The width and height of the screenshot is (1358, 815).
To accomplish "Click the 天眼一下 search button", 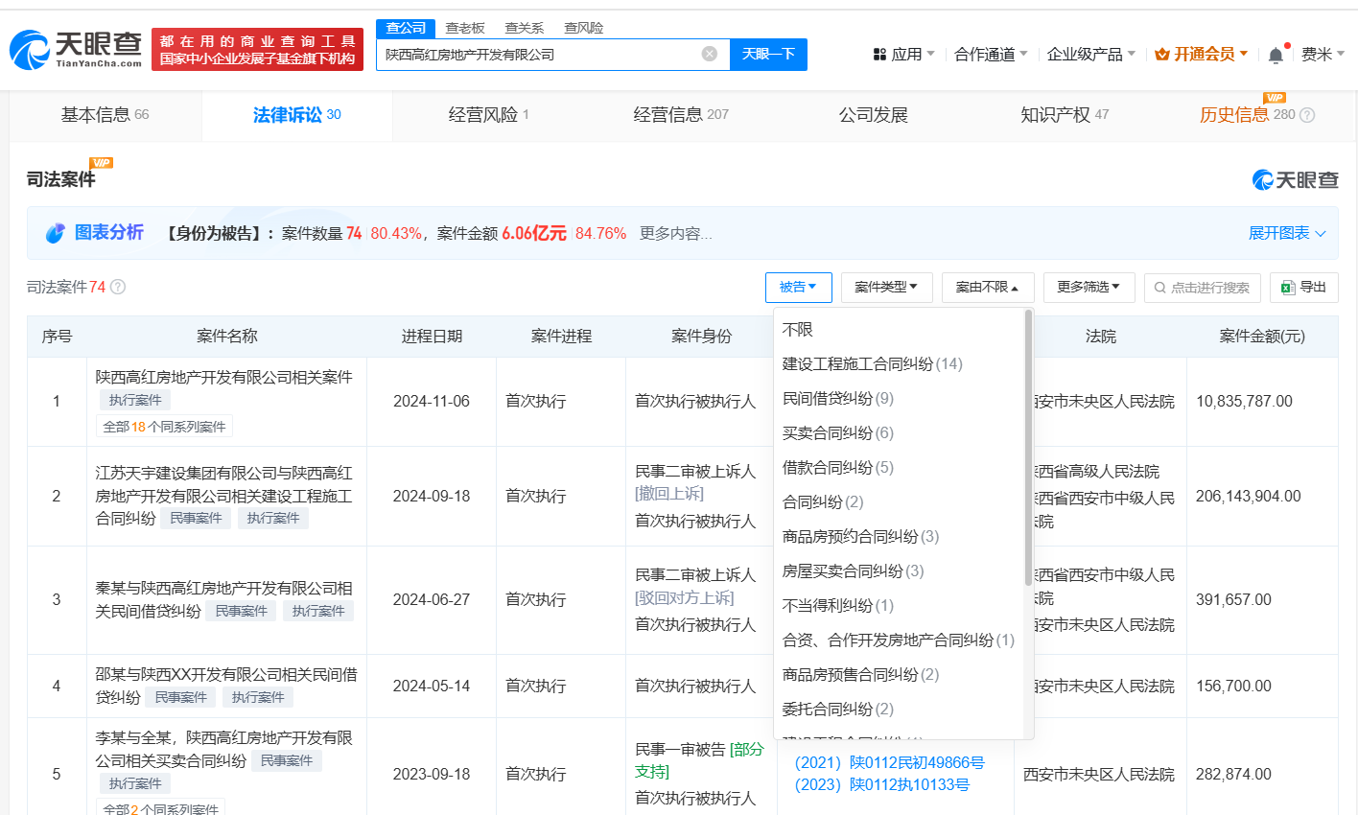I will (x=768, y=54).
